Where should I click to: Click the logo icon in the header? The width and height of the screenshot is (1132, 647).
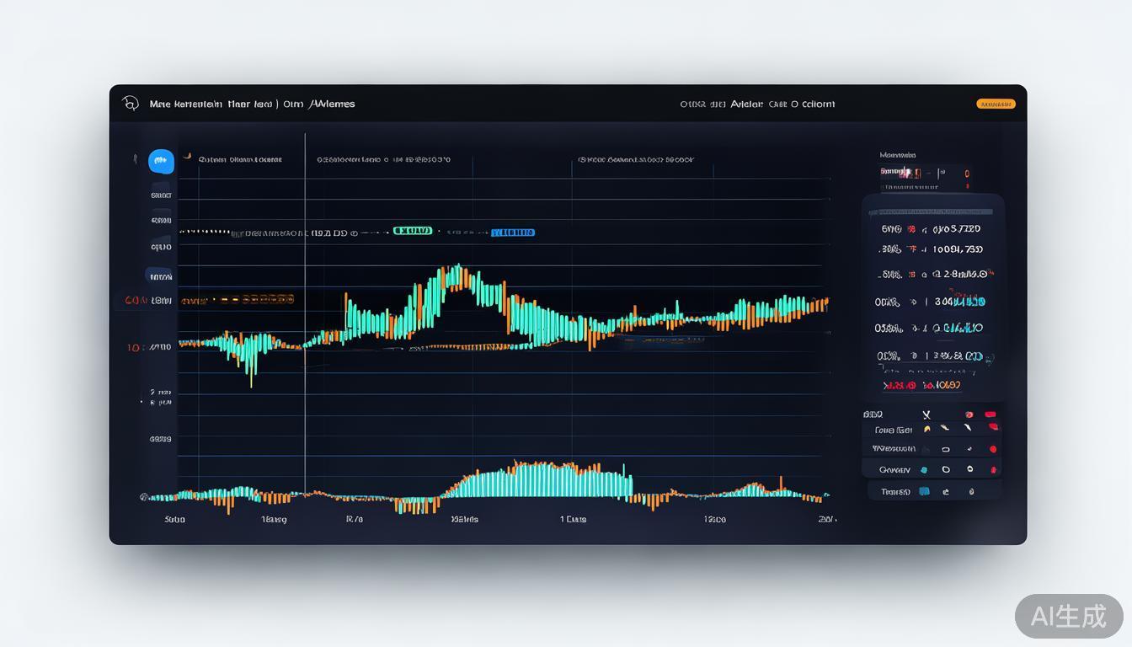click(x=130, y=104)
